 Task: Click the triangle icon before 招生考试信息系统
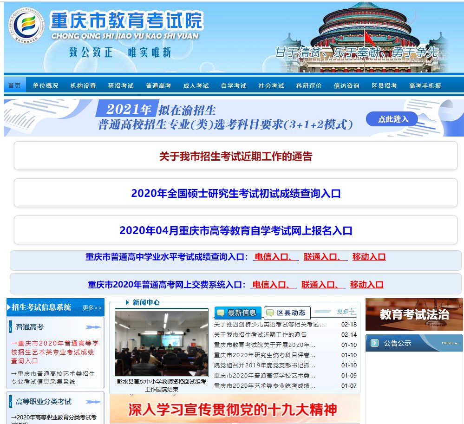coord(9,307)
